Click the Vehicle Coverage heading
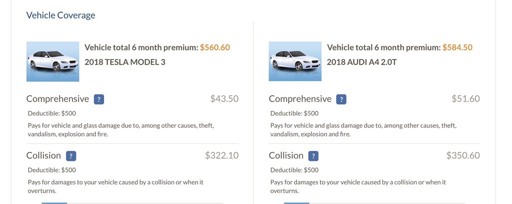512x204 pixels. click(60, 15)
